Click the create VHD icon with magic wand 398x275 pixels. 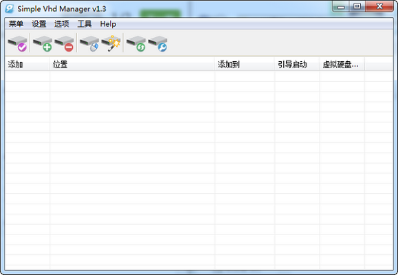[x=111, y=43]
